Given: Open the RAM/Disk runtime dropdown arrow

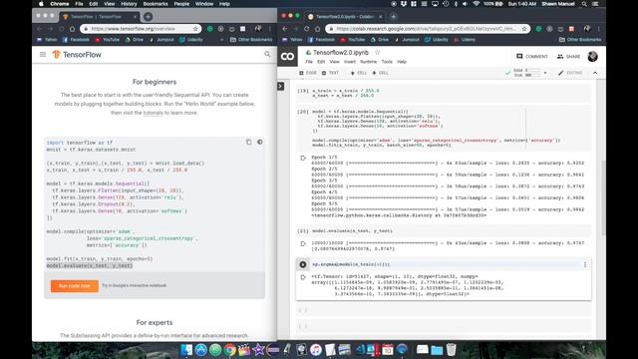Looking at the screenshot, I should (545, 73).
